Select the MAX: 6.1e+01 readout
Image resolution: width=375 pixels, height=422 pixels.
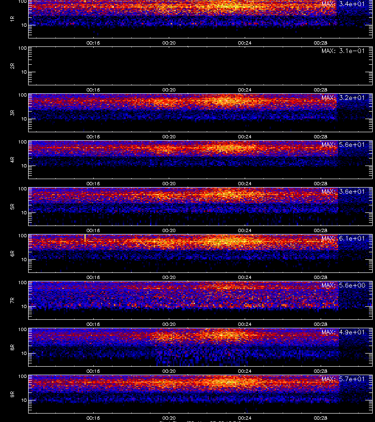(x=343, y=238)
